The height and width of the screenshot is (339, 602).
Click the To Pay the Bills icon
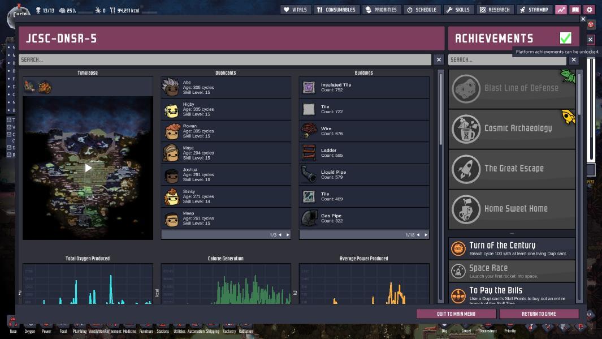pos(458,296)
